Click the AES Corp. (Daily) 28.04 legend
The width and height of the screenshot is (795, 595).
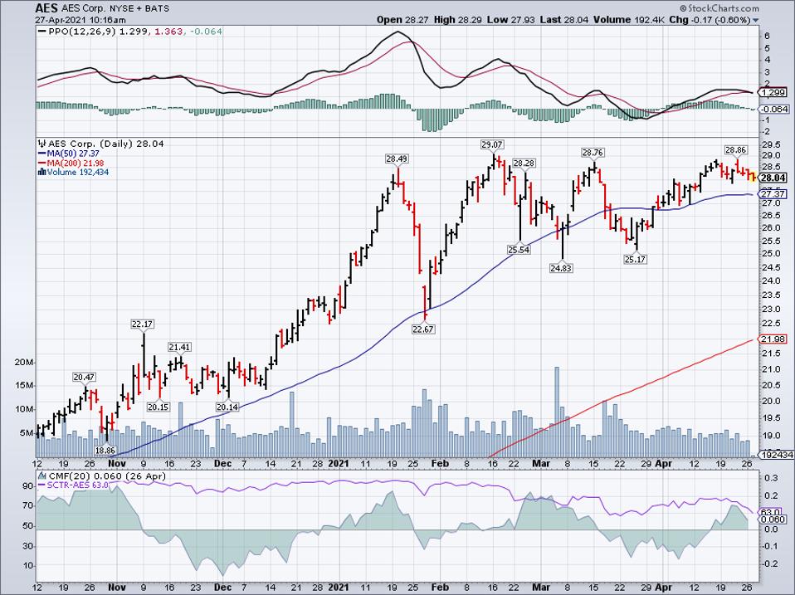click(106, 144)
